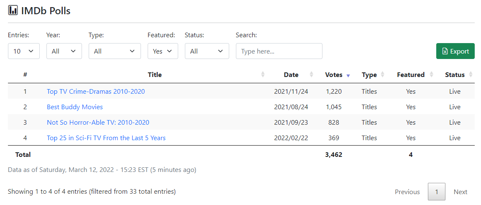This screenshot has width=481, height=205.
Task: Expand the Year filter dropdown
Action: pyautogui.click(x=64, y=51)
